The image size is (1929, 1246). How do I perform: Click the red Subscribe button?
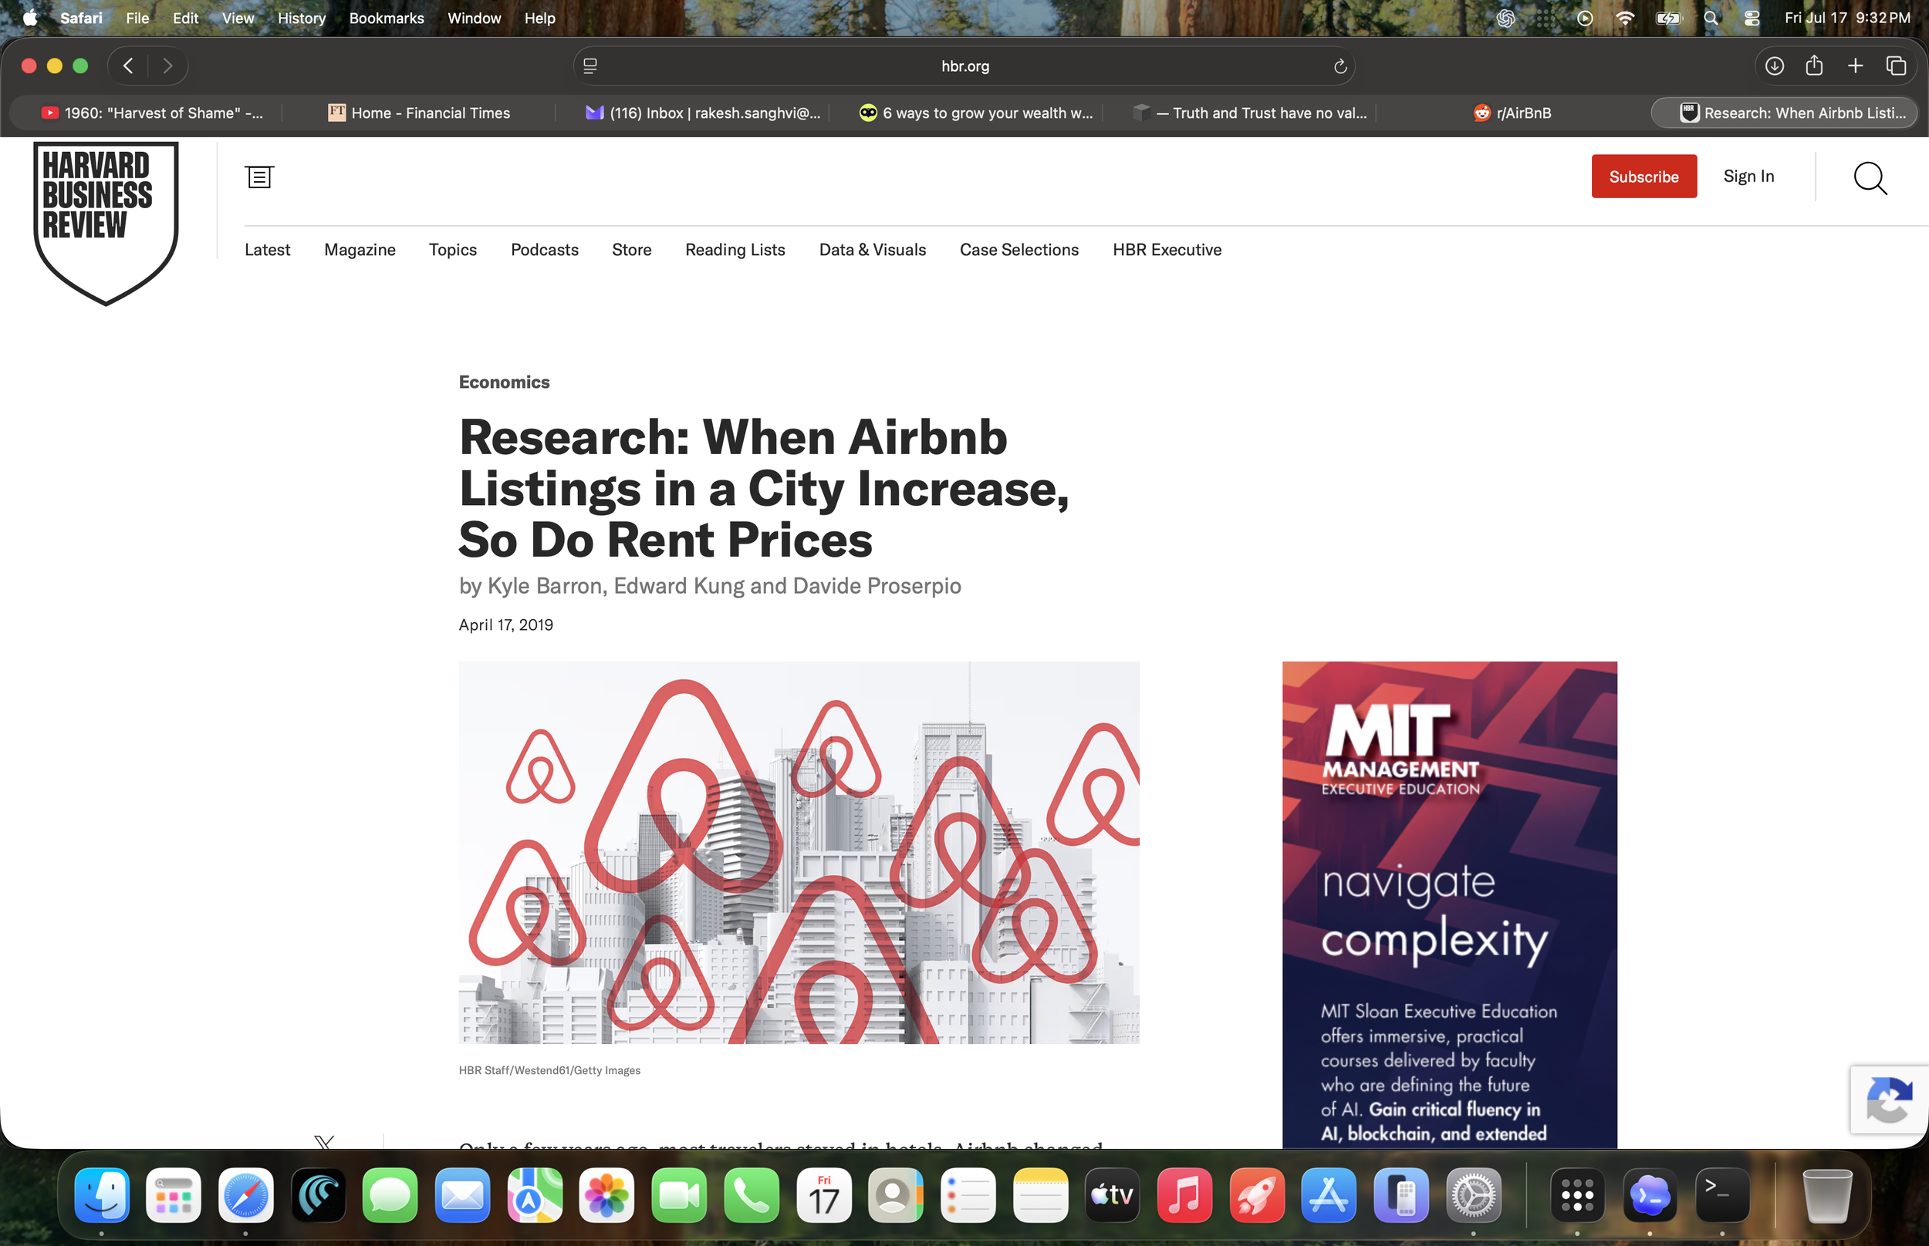tap(1644, 177)
